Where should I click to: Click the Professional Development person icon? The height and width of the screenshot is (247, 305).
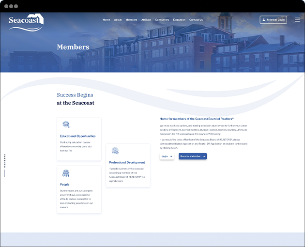pos(115,151)
